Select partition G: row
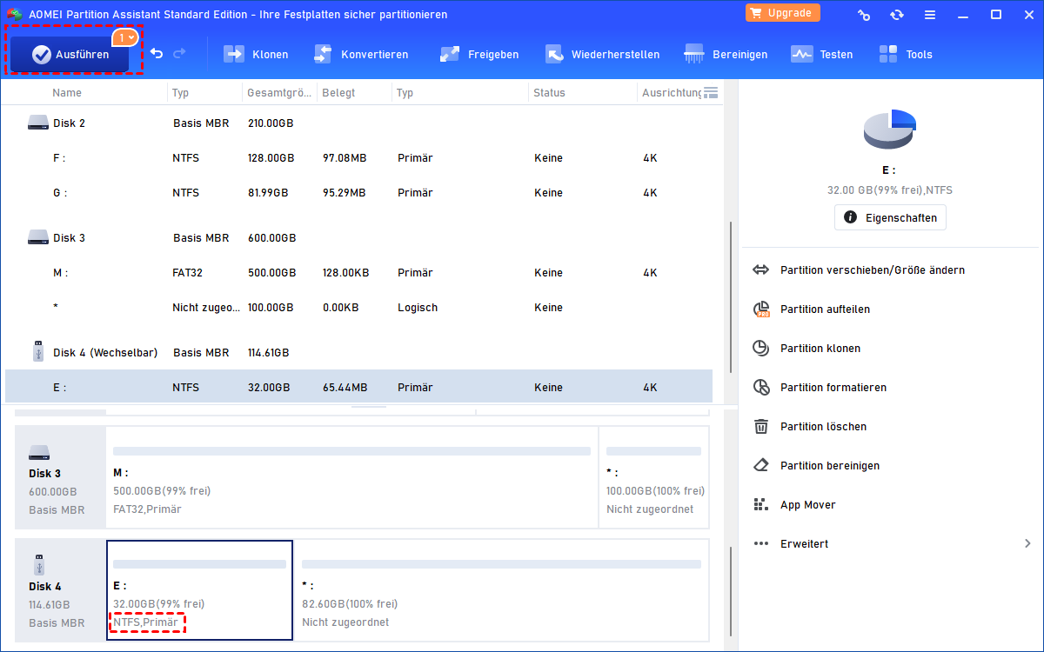This screenshot has height=652, width=1044. click(358, 193)
